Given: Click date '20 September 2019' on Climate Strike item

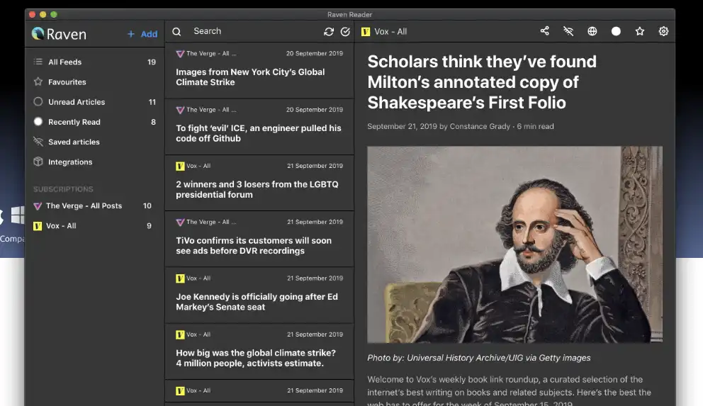Looking at the screenshot, I should pyautogui.click(x=314, y=53).
